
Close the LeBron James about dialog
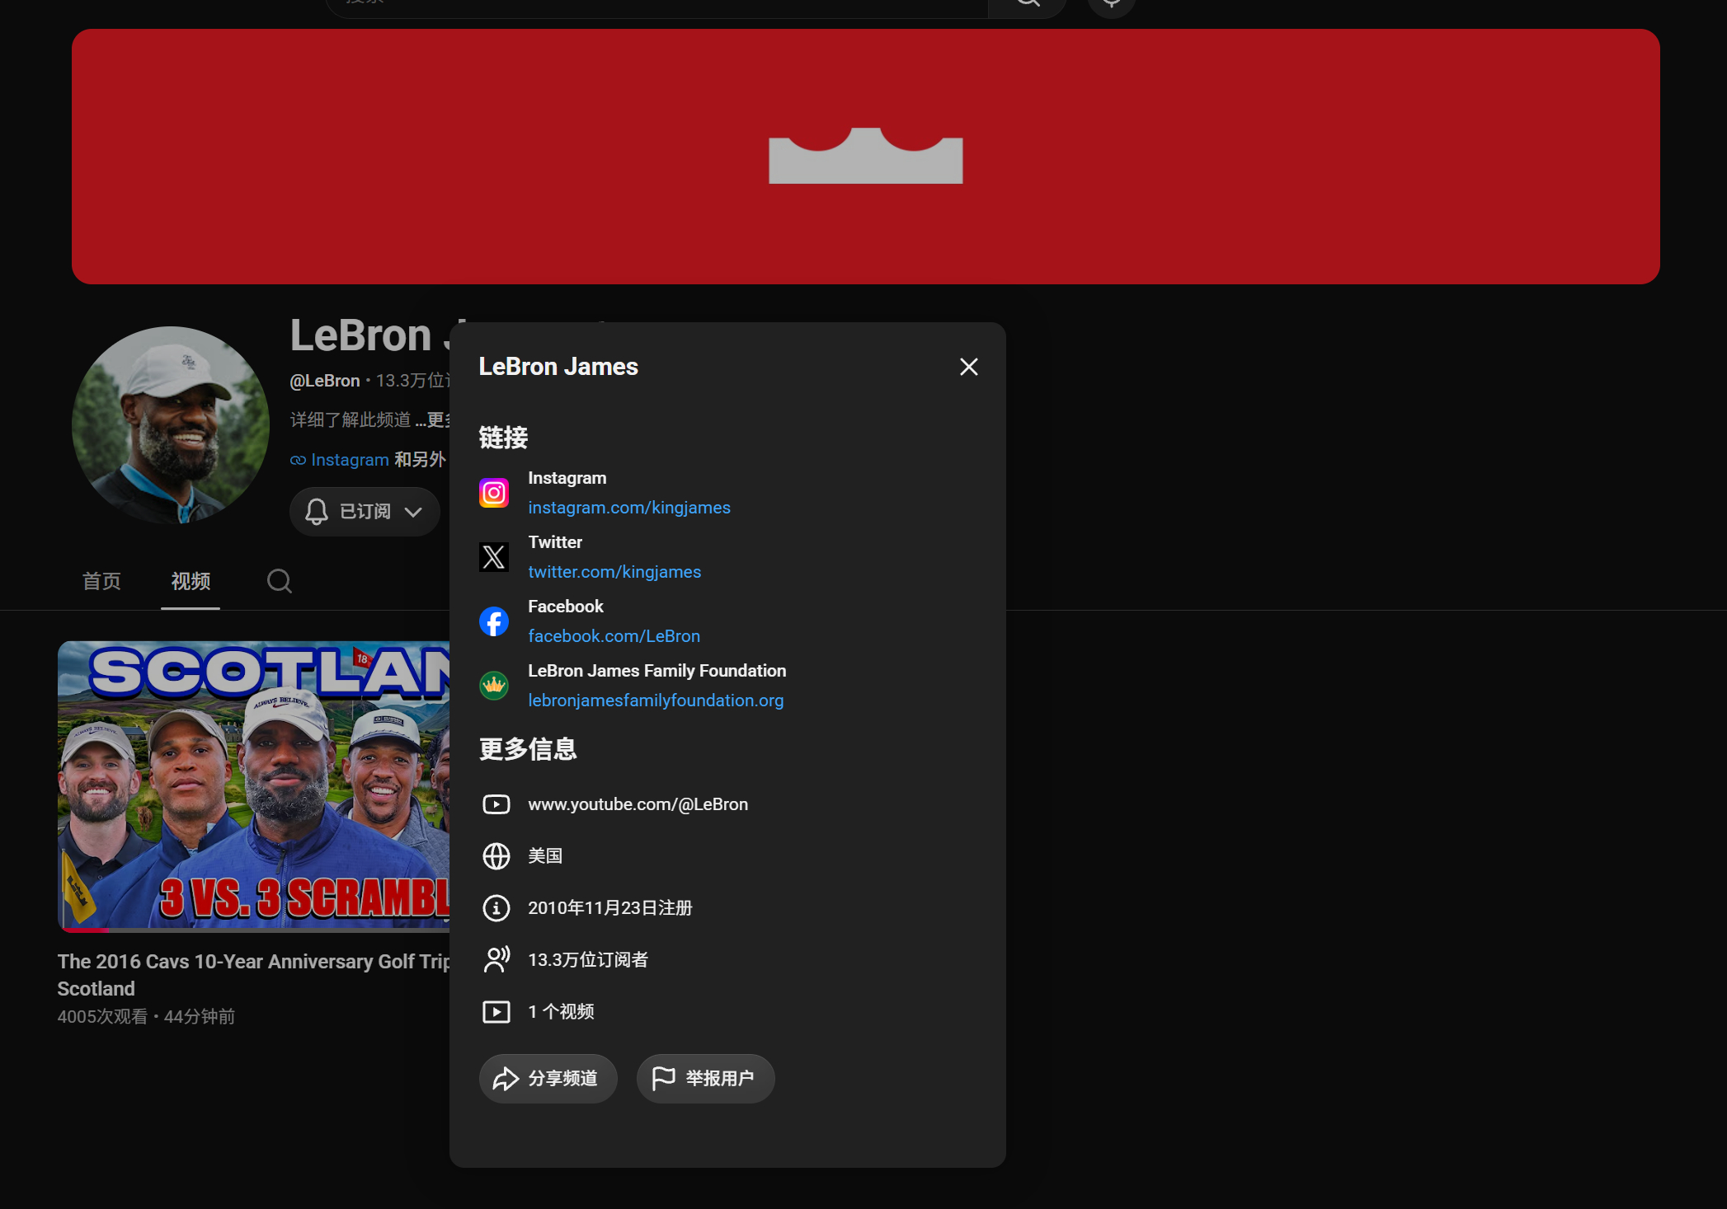(969, 367)
